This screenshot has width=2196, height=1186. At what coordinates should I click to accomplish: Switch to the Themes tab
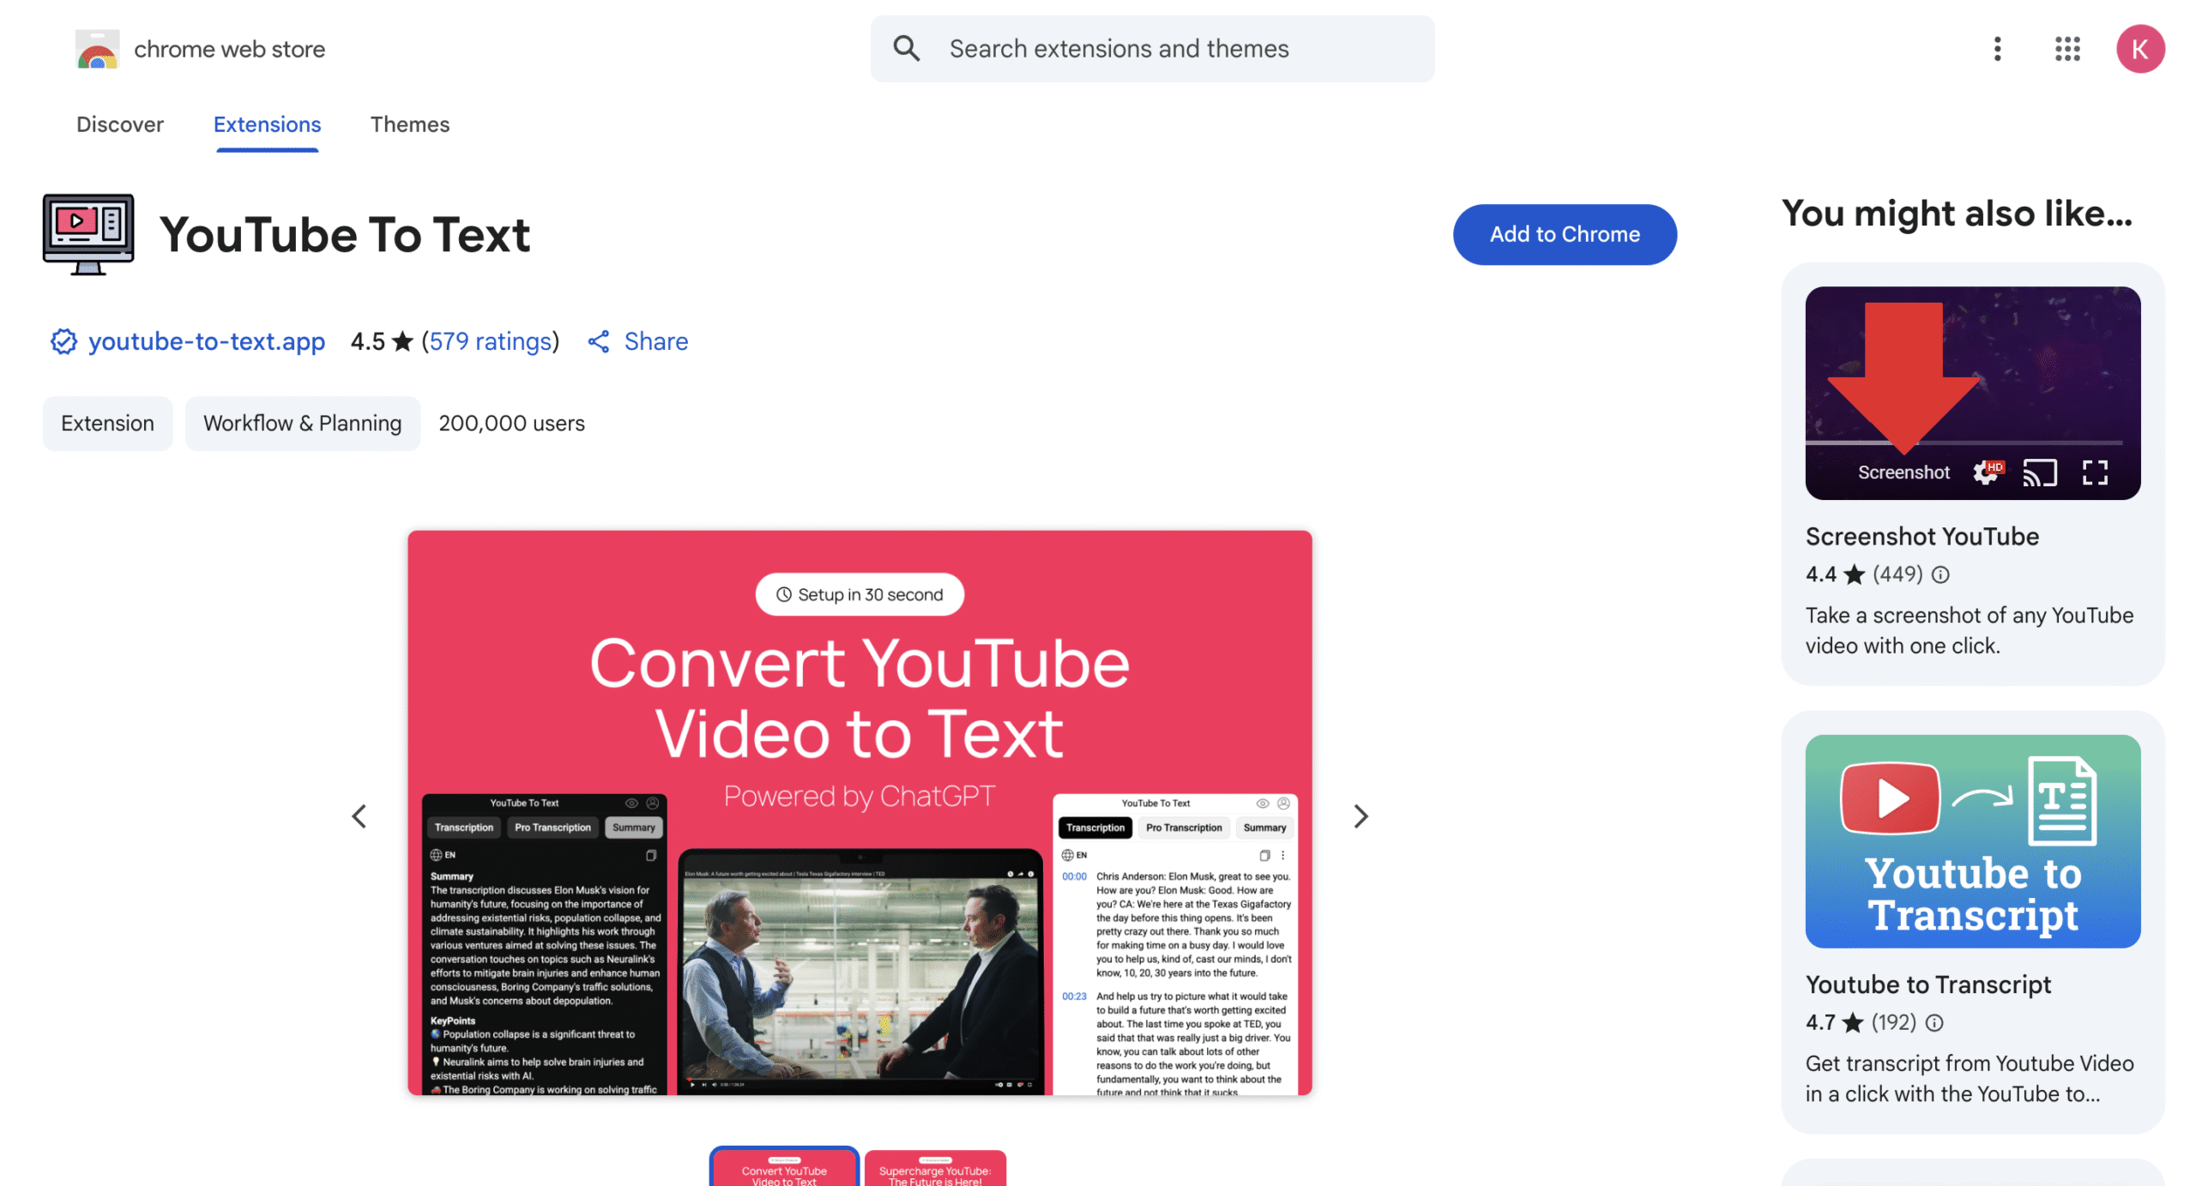tap(409, 124)
